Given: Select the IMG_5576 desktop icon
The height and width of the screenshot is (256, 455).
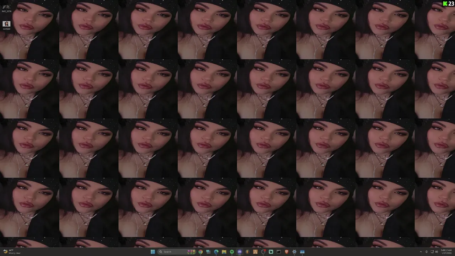Looking at the screenshot, I should tap(6, 9).
